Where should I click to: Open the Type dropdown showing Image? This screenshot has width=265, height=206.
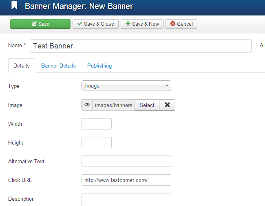point(126,85)
